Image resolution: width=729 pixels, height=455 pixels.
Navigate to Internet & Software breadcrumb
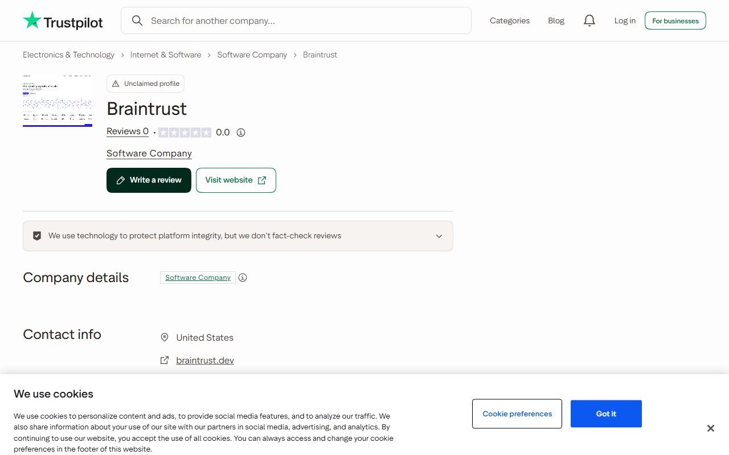coord(166,55)
